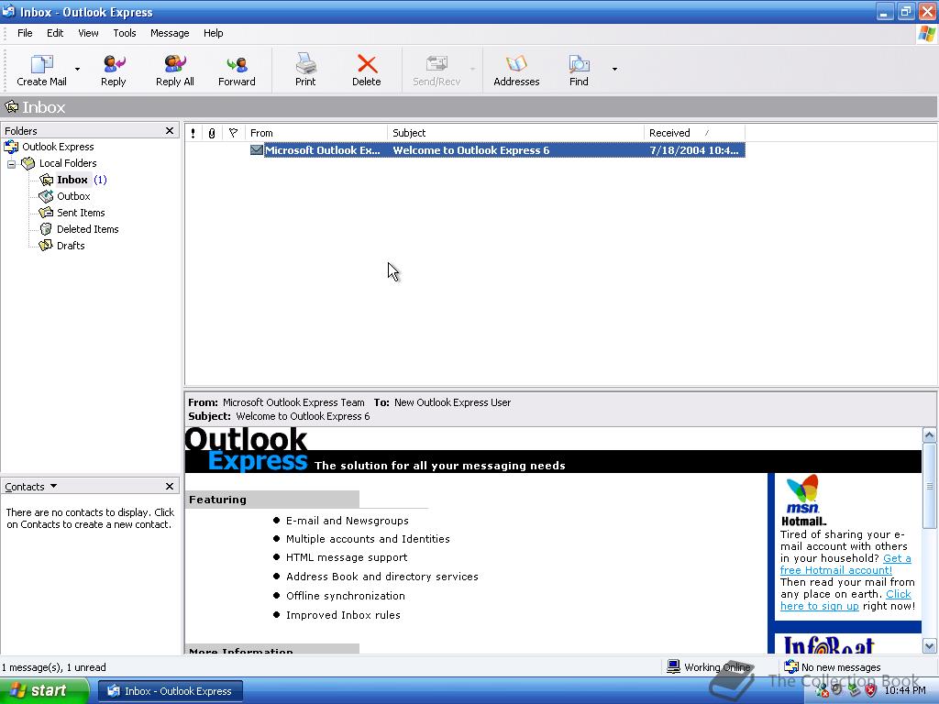Screen dimensions: 939x704
Task: Click the Find toolbar icon
Action: point(579,63)
